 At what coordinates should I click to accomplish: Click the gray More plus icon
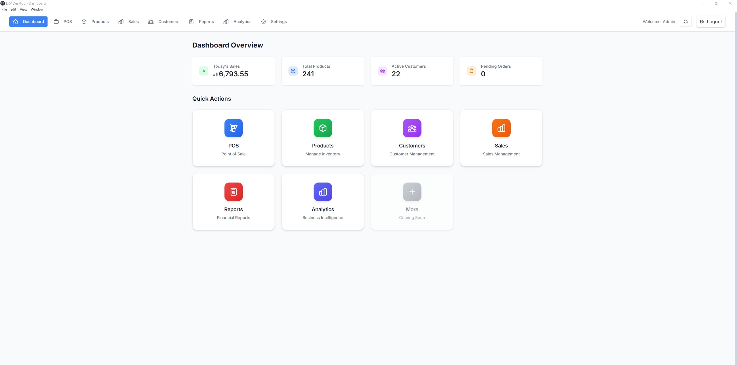(412, 192)
